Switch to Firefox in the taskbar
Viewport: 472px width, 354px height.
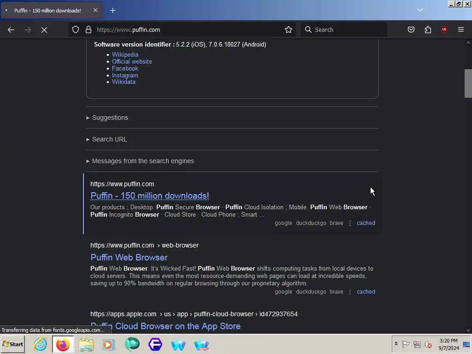[63, 344]
